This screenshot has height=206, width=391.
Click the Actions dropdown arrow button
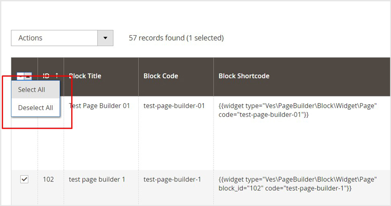pyautogui.click(x=105, y=38)
